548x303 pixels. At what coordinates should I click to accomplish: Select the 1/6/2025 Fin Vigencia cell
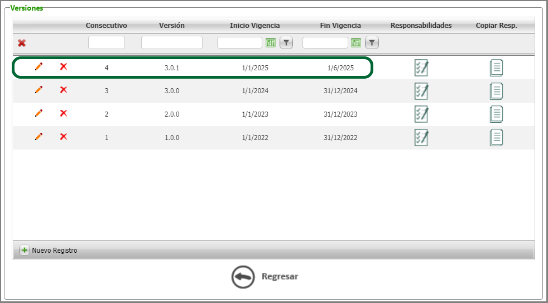(x=340, y=68)
